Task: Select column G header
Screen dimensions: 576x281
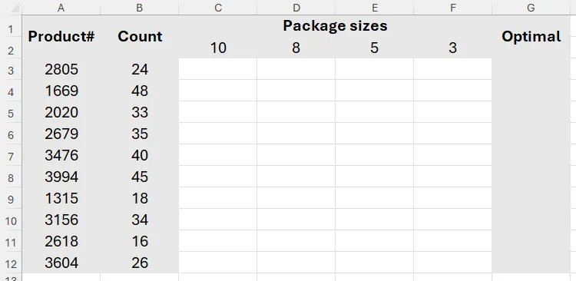Action: (531, 8)
